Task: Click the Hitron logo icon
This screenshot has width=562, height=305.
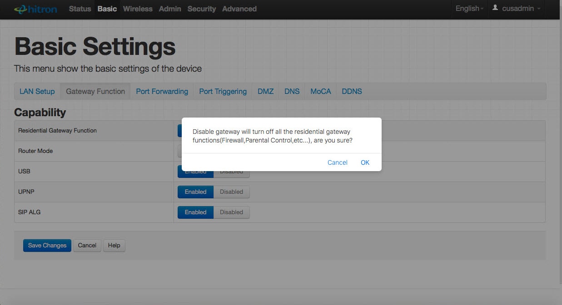Action: [20, 9]
